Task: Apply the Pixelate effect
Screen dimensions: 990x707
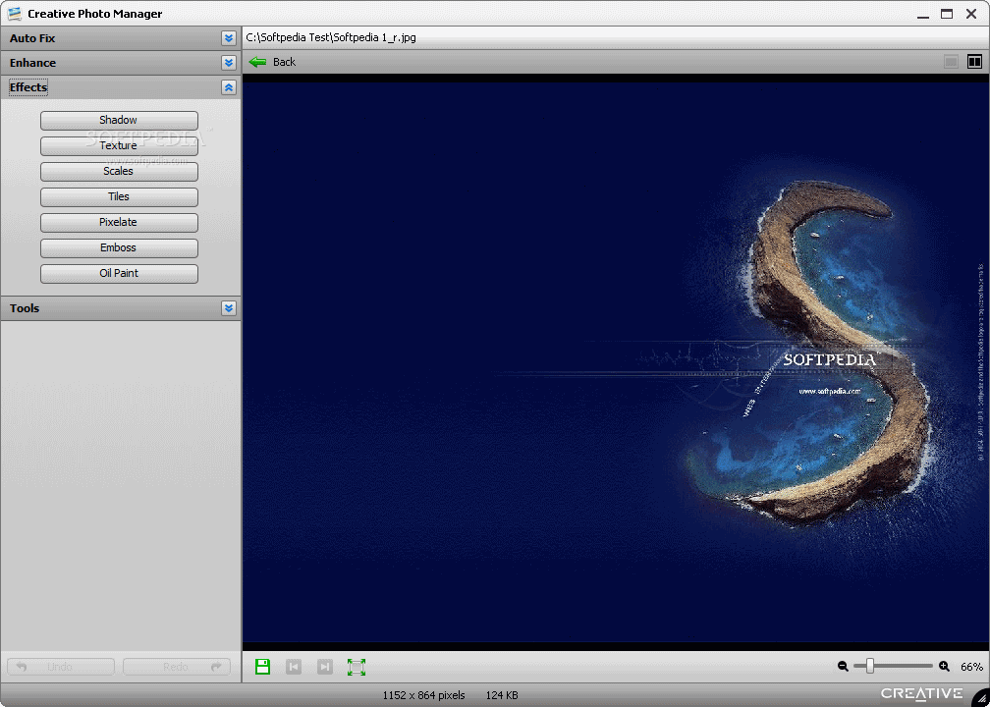Action: [119, 223]
